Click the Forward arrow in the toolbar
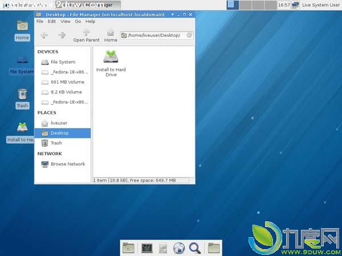This screenshot has height=256, width=342. coord(62,35)
